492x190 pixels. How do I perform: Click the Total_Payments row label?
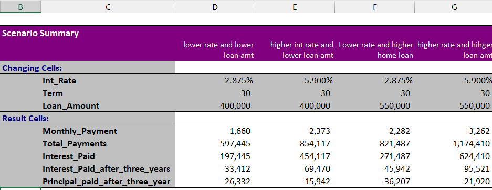(75, 144)
